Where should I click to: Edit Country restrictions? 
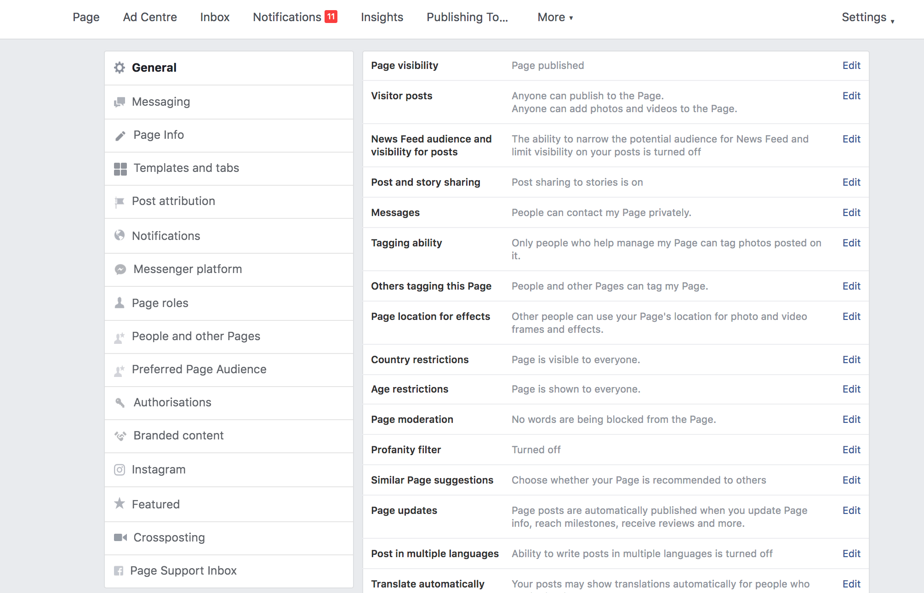[851, 359]
